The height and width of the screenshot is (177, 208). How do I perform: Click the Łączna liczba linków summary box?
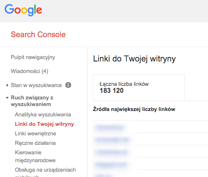pyautogui.click(x=139, y=87)
